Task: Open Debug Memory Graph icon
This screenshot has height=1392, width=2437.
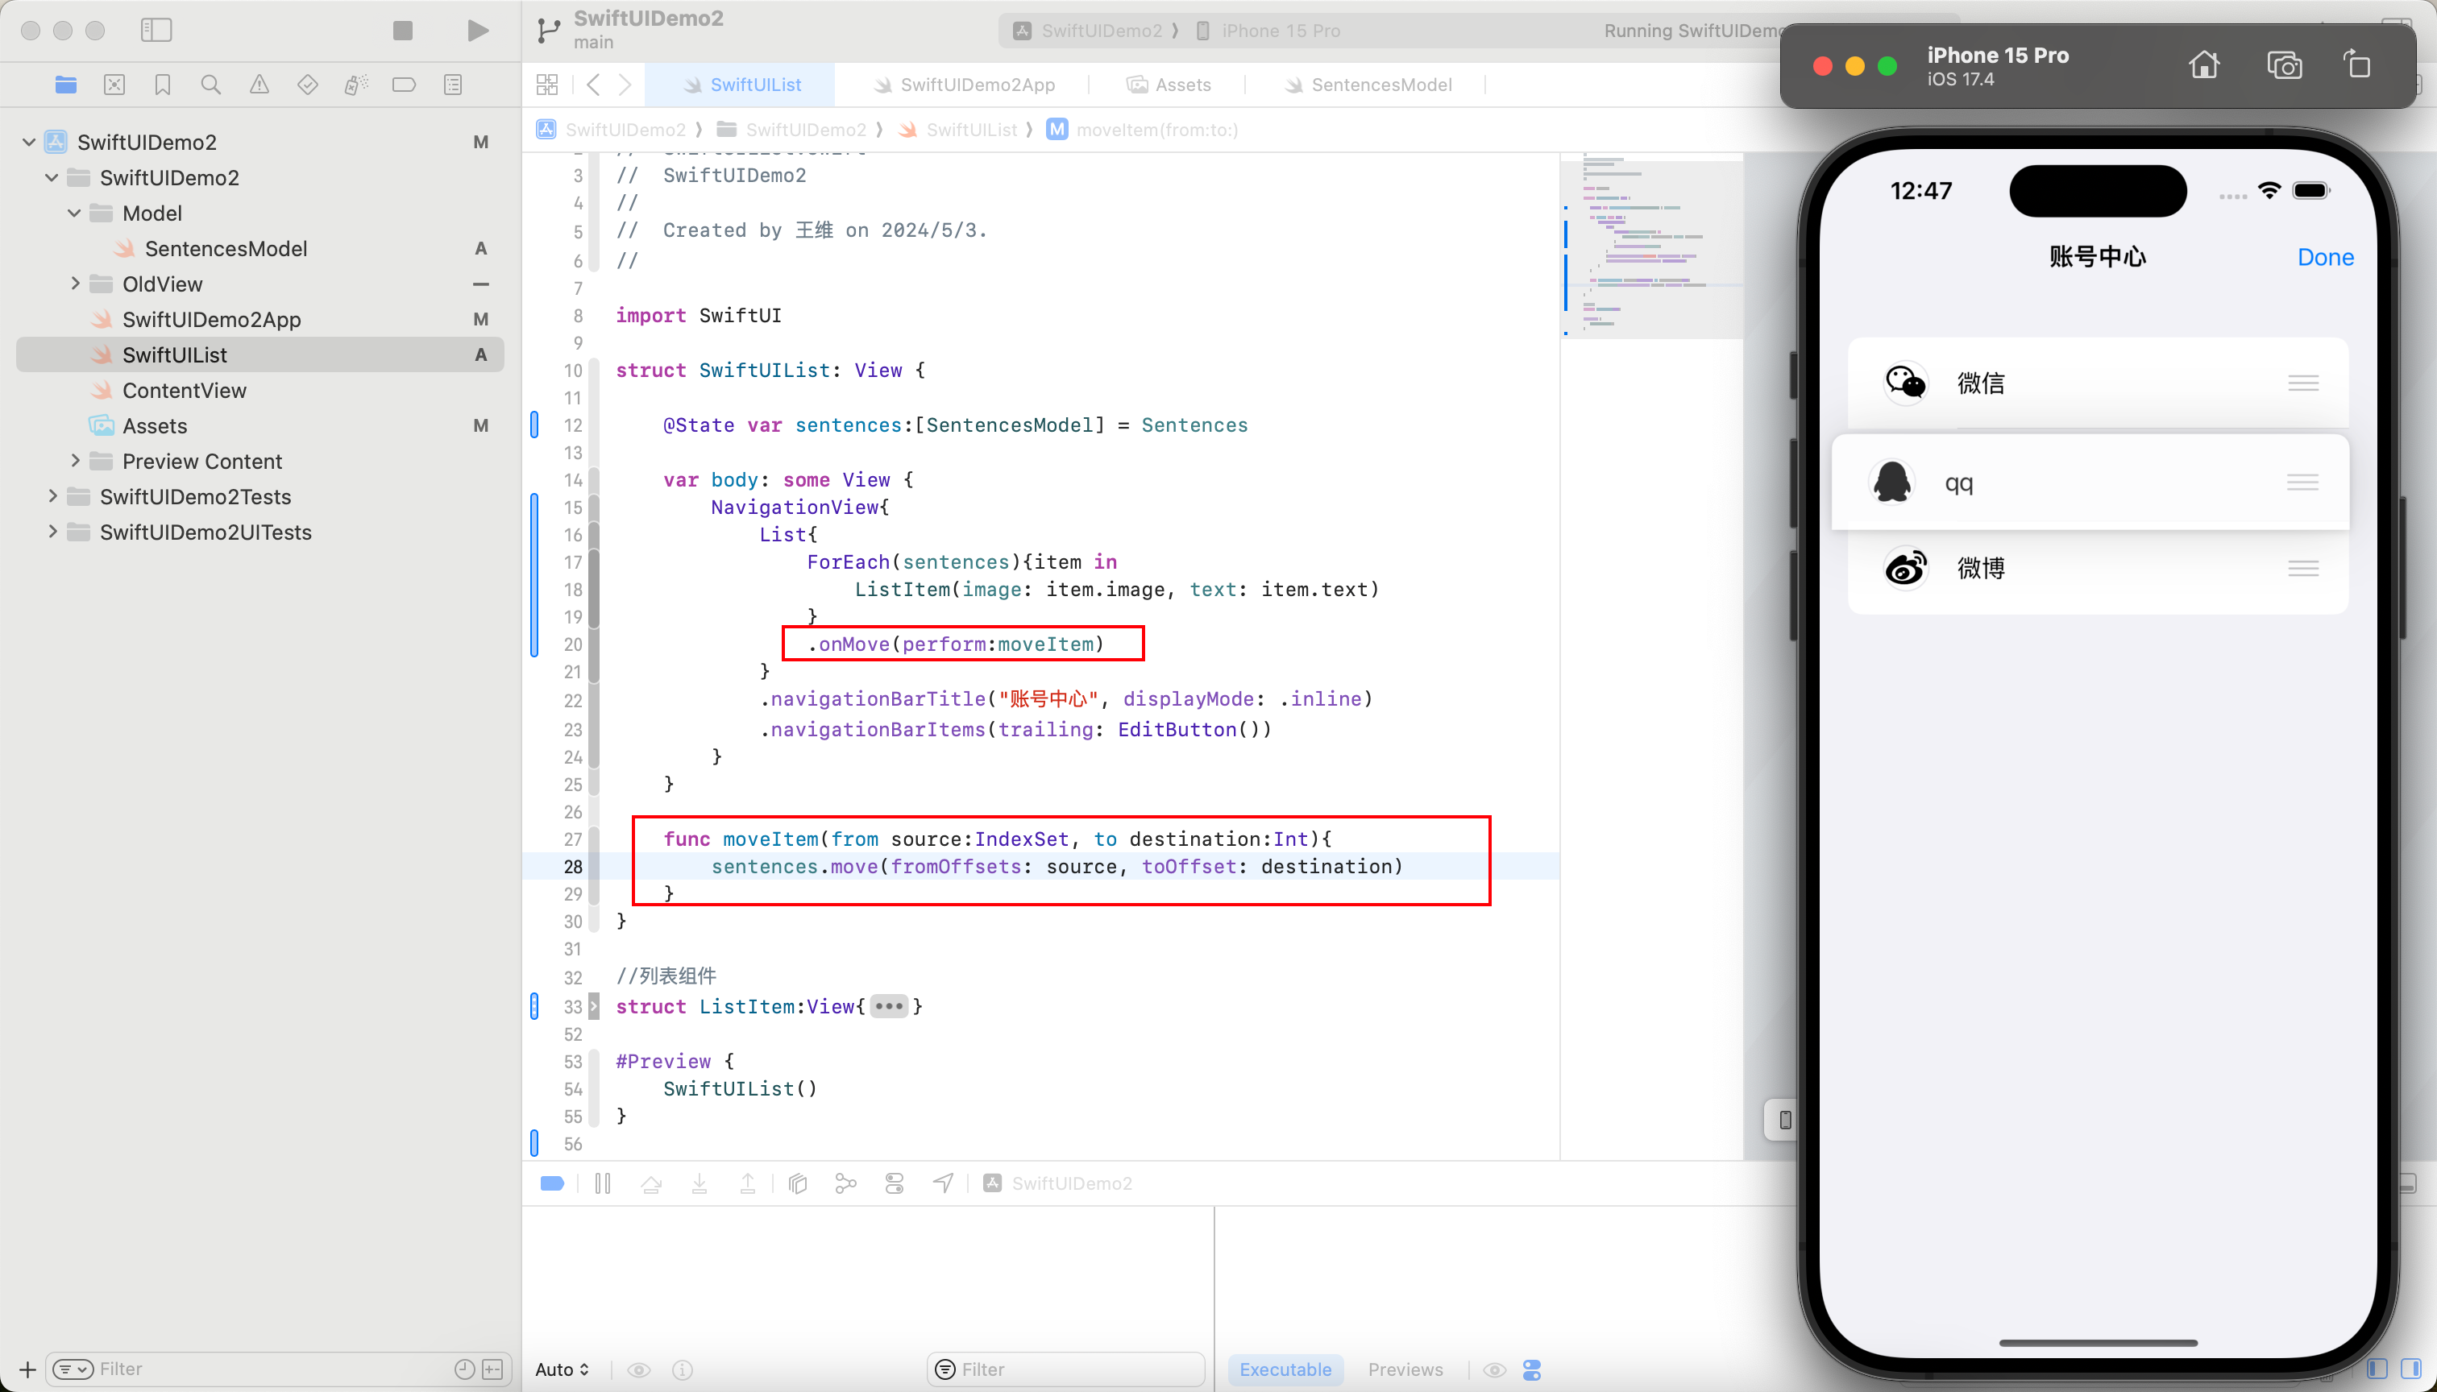Action: 846,1184
